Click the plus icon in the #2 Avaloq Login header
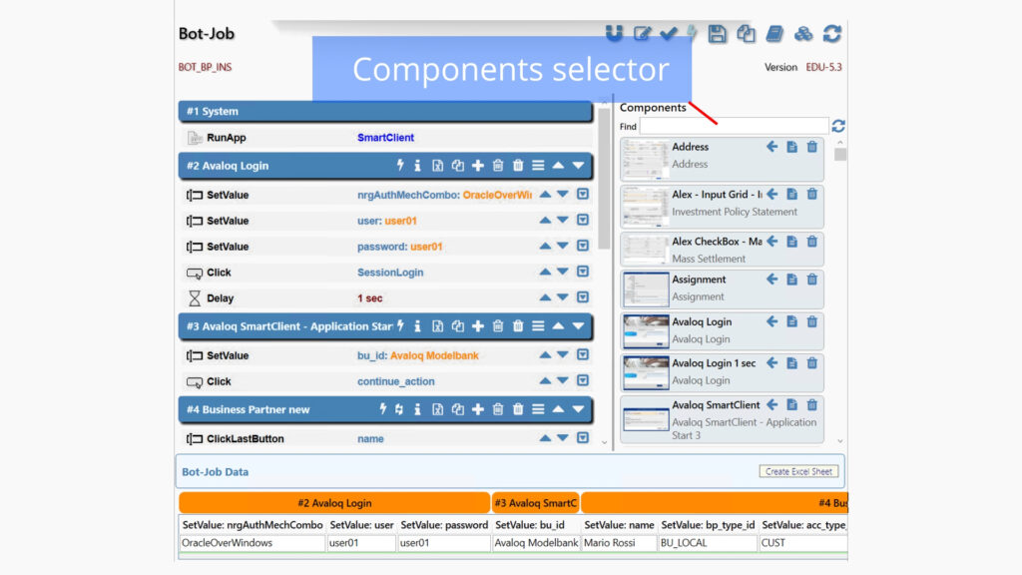 pos(478,166)
